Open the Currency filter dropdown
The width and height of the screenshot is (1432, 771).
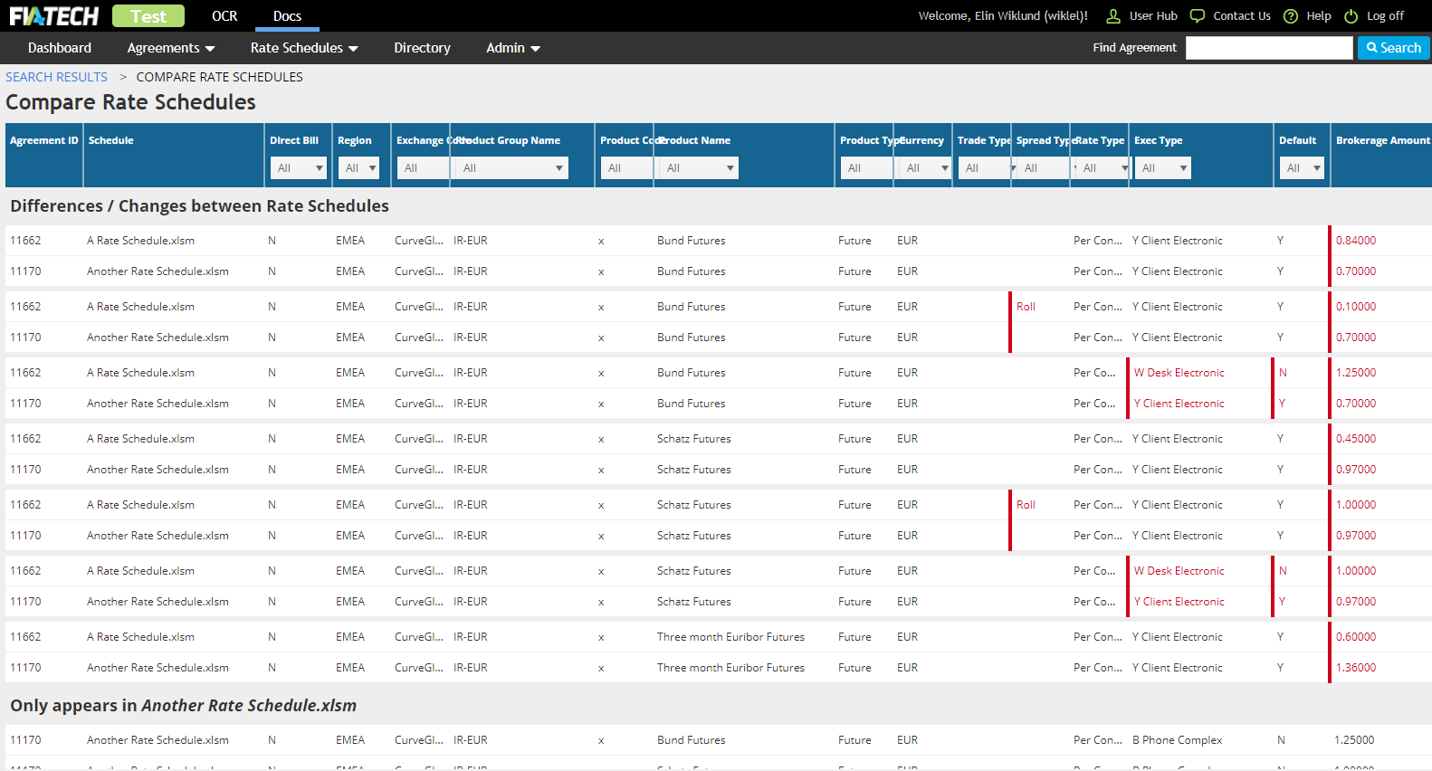click(x=925, y=168)
